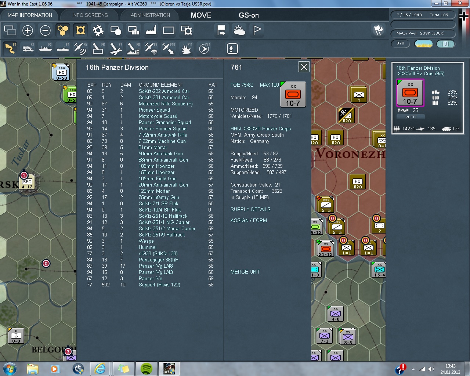Select the F9 air transport mode

151,48
